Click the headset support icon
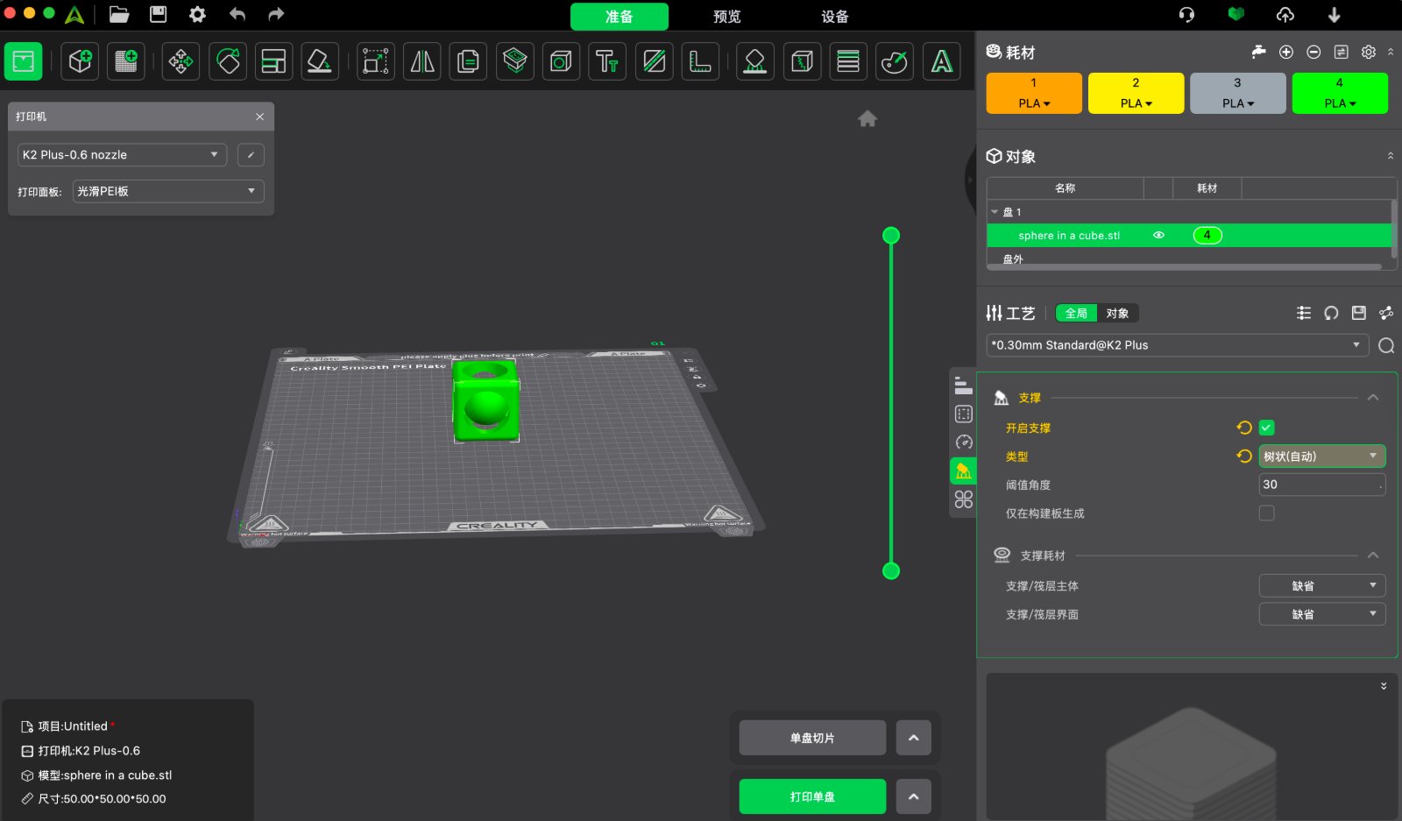This screenshot has height=821, width=1402. click(x=1186, y=15)
